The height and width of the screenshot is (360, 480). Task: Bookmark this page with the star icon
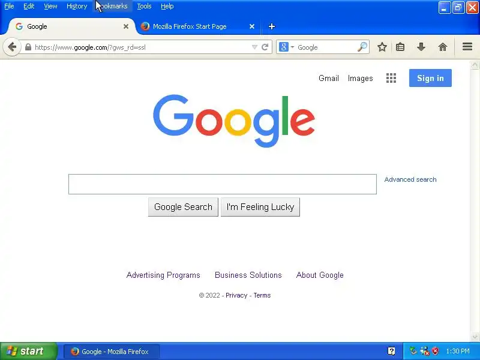coord(382,47)
